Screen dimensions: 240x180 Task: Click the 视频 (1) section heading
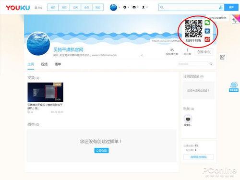click(33, 78)
